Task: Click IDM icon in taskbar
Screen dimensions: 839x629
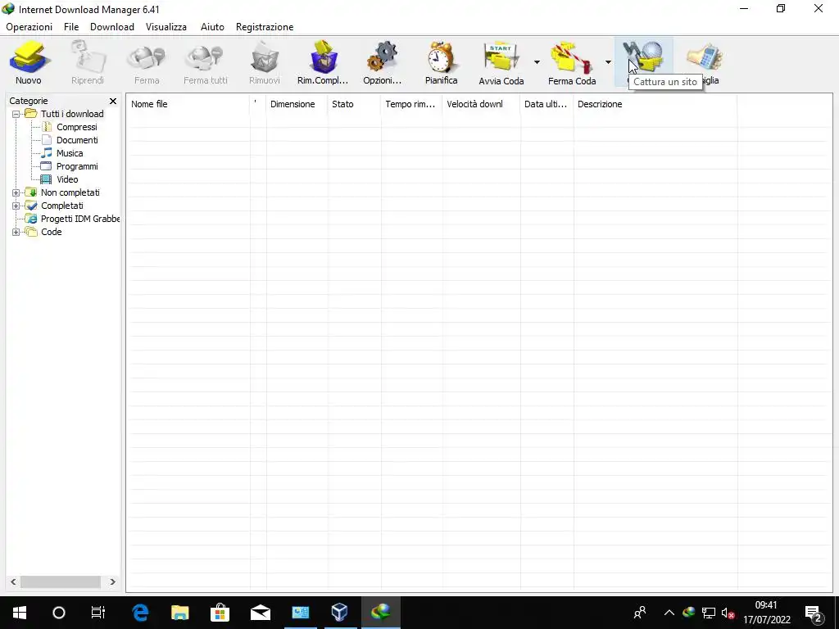Action: [x=380, y=613]
